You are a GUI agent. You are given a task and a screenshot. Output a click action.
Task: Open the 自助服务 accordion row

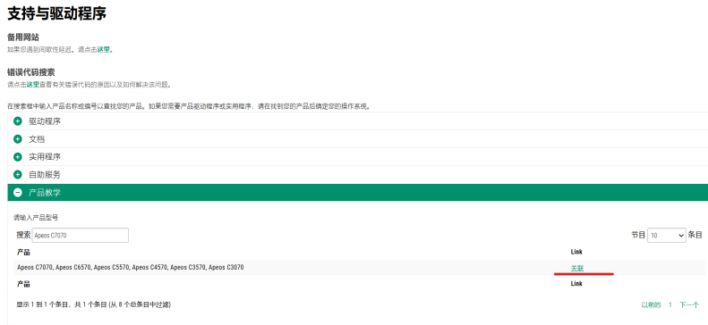click(x=358, y=175)
